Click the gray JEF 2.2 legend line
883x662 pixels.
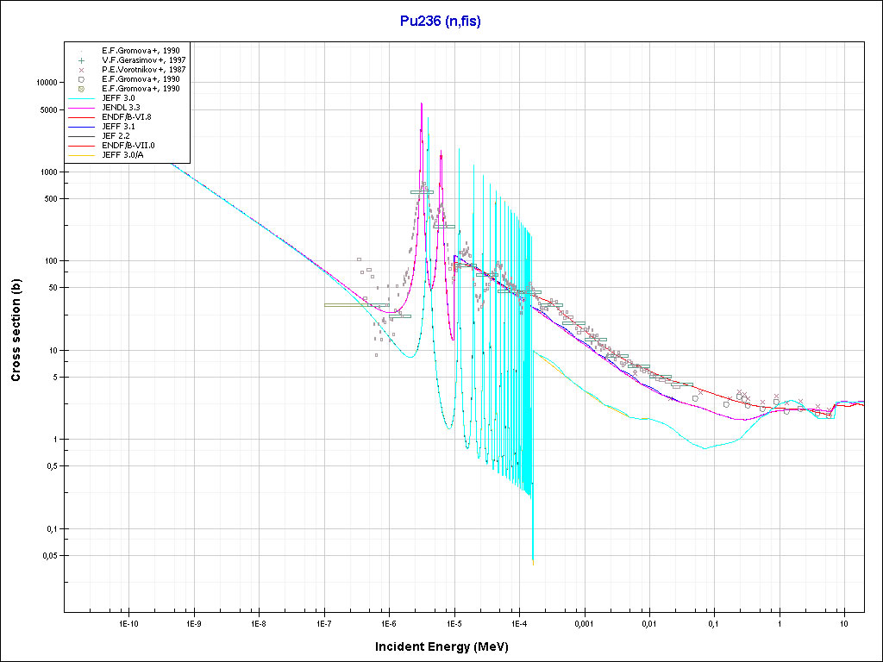click(x=80, y=136)
